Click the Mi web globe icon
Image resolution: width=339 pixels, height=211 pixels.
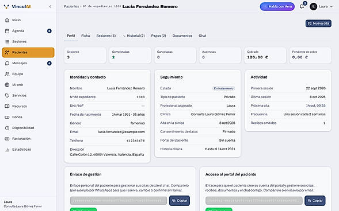click(7, 85)
